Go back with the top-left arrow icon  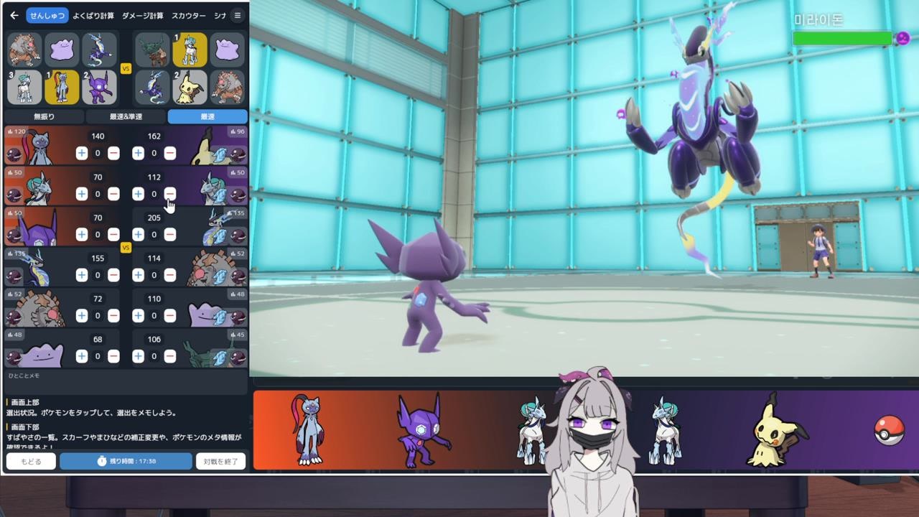(x=14, y=15)
